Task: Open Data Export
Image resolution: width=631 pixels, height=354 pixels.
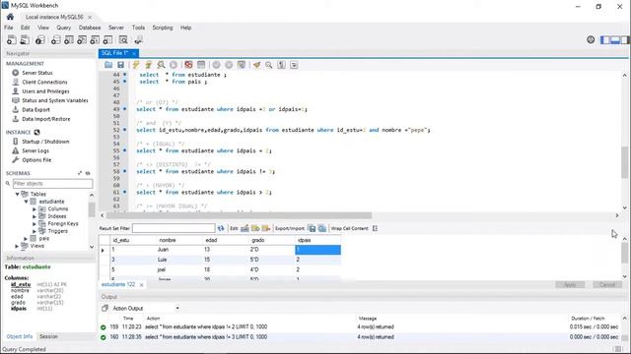Action: click(35, 109)
